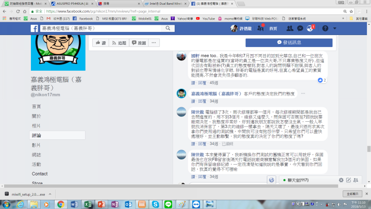
Task: Open 相片 in the page sidebar
Action: tap(36, 125)
